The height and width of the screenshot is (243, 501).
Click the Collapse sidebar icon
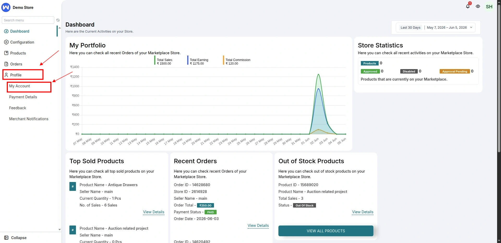pos(7,238)
